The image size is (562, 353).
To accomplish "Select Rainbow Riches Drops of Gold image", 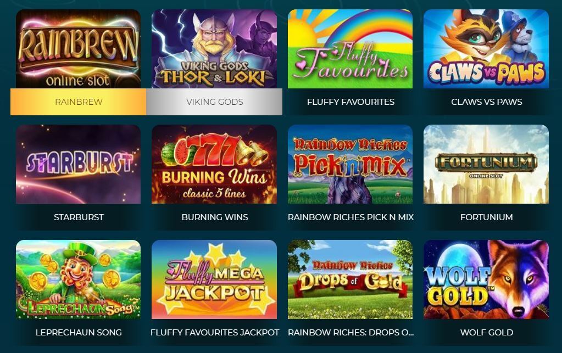I will click(x=350, y=279).
